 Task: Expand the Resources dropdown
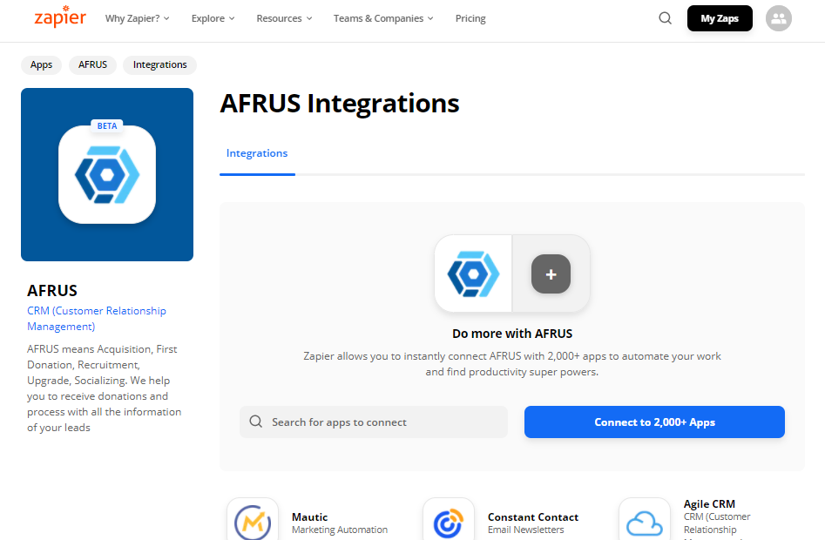click(284, 18)
